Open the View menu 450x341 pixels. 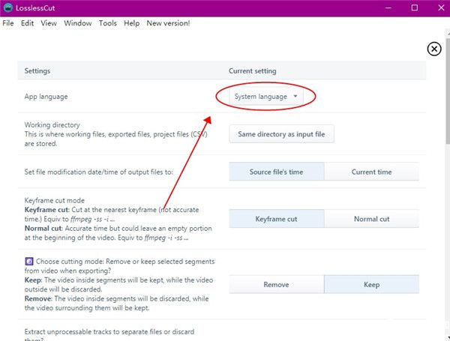(49, 23)
